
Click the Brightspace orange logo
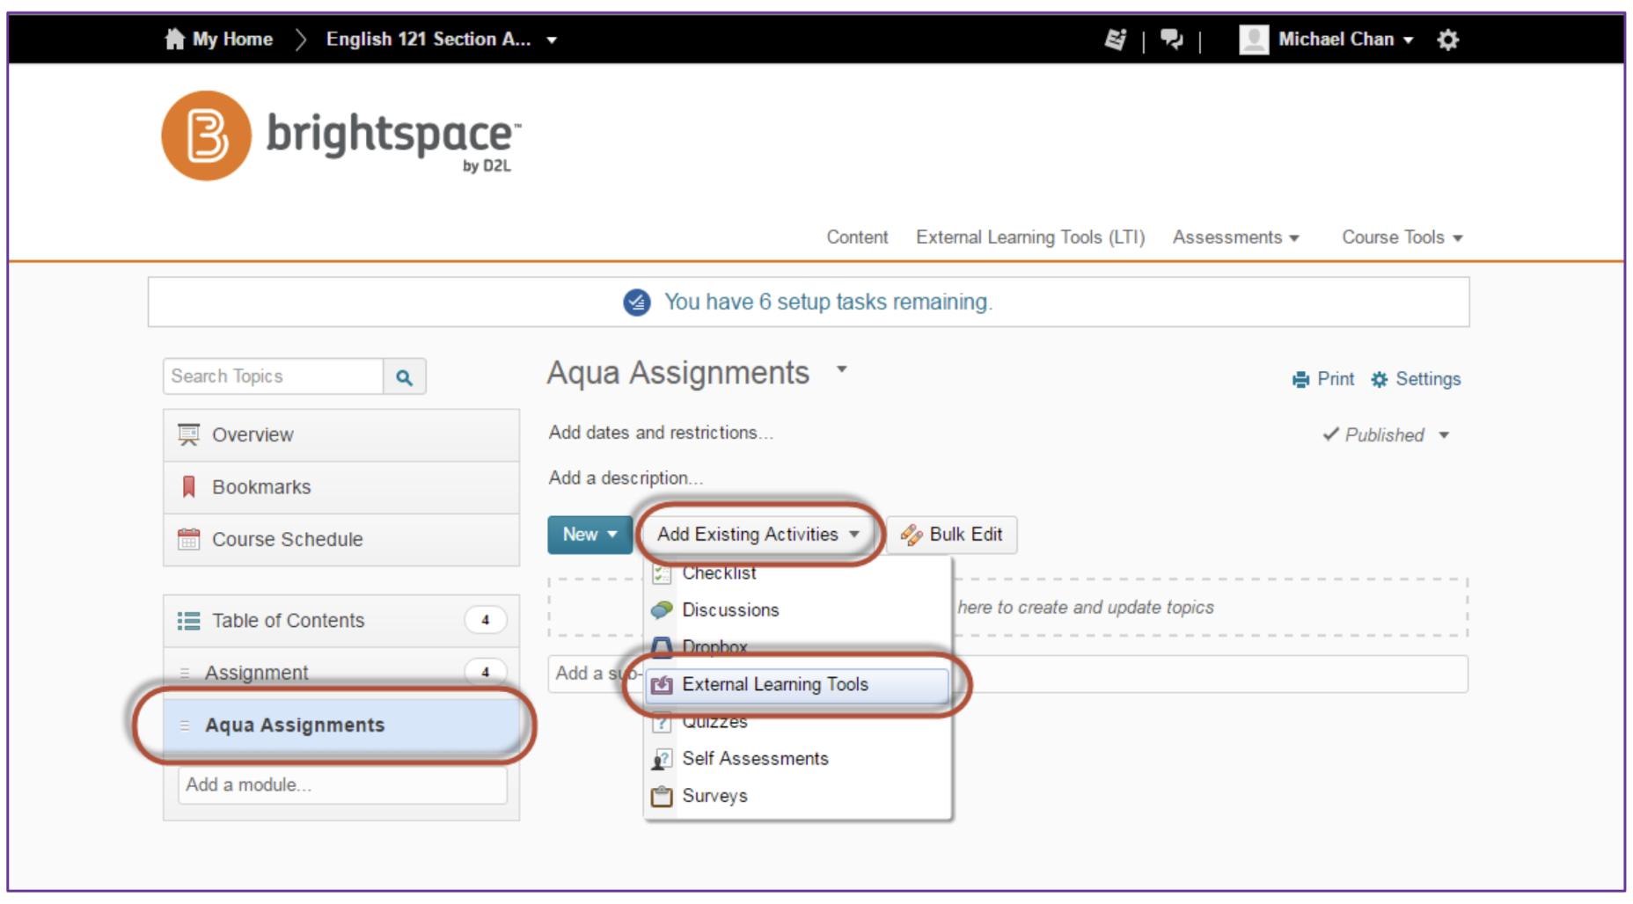207,135
